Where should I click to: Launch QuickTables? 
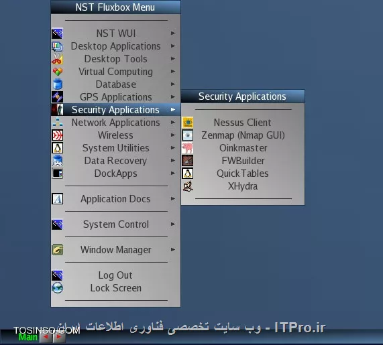tap(243, 174)
